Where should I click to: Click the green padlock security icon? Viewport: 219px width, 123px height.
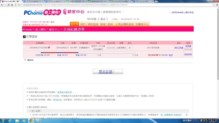[15, 5]
